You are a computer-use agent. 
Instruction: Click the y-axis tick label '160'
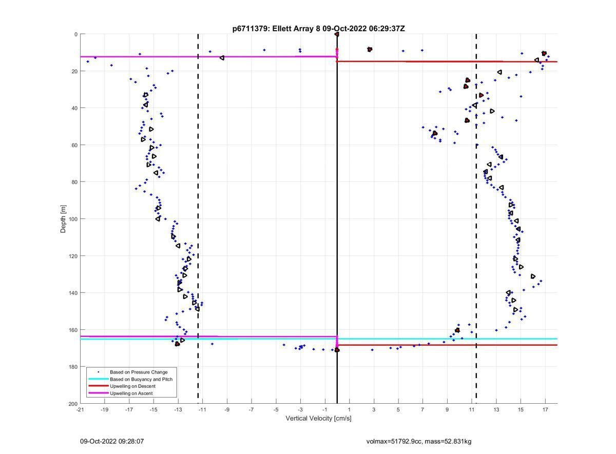pos(72,330)
